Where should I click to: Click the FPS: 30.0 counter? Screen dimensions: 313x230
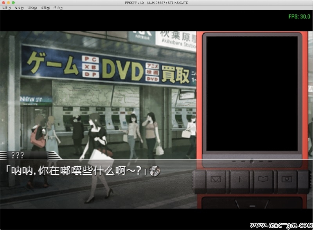[x=299, y=16]
